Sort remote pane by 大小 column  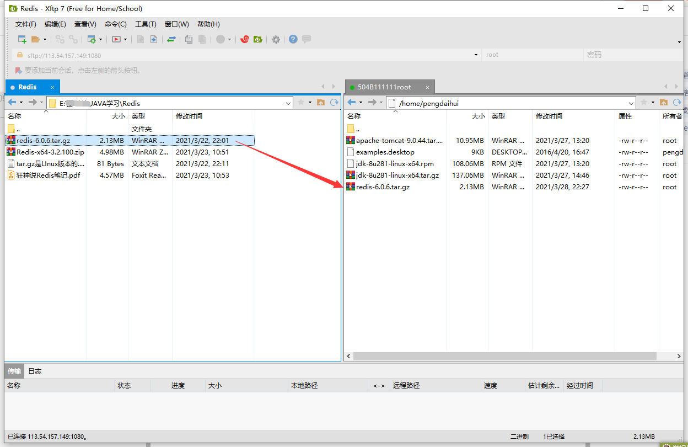(467, 116)
